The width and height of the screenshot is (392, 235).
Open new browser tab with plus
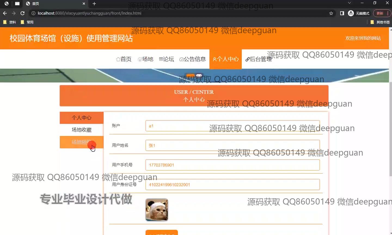click(x=94, y=4)
